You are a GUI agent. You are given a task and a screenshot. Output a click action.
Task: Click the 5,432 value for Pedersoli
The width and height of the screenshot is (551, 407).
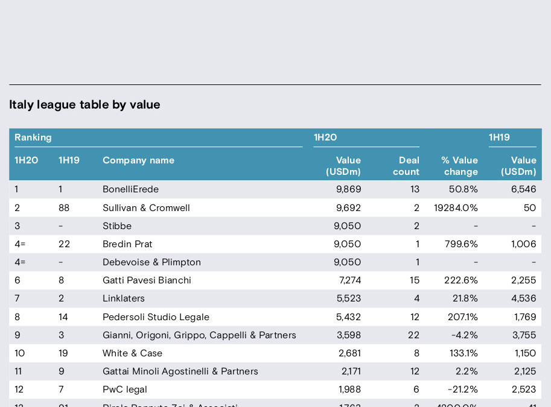pos(349,317)
